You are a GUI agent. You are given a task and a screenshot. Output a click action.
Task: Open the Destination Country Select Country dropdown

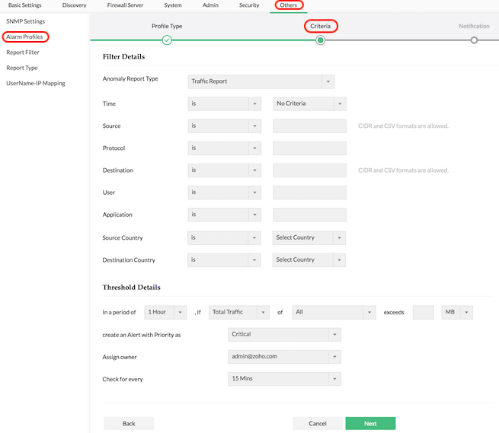coord(309,260)
